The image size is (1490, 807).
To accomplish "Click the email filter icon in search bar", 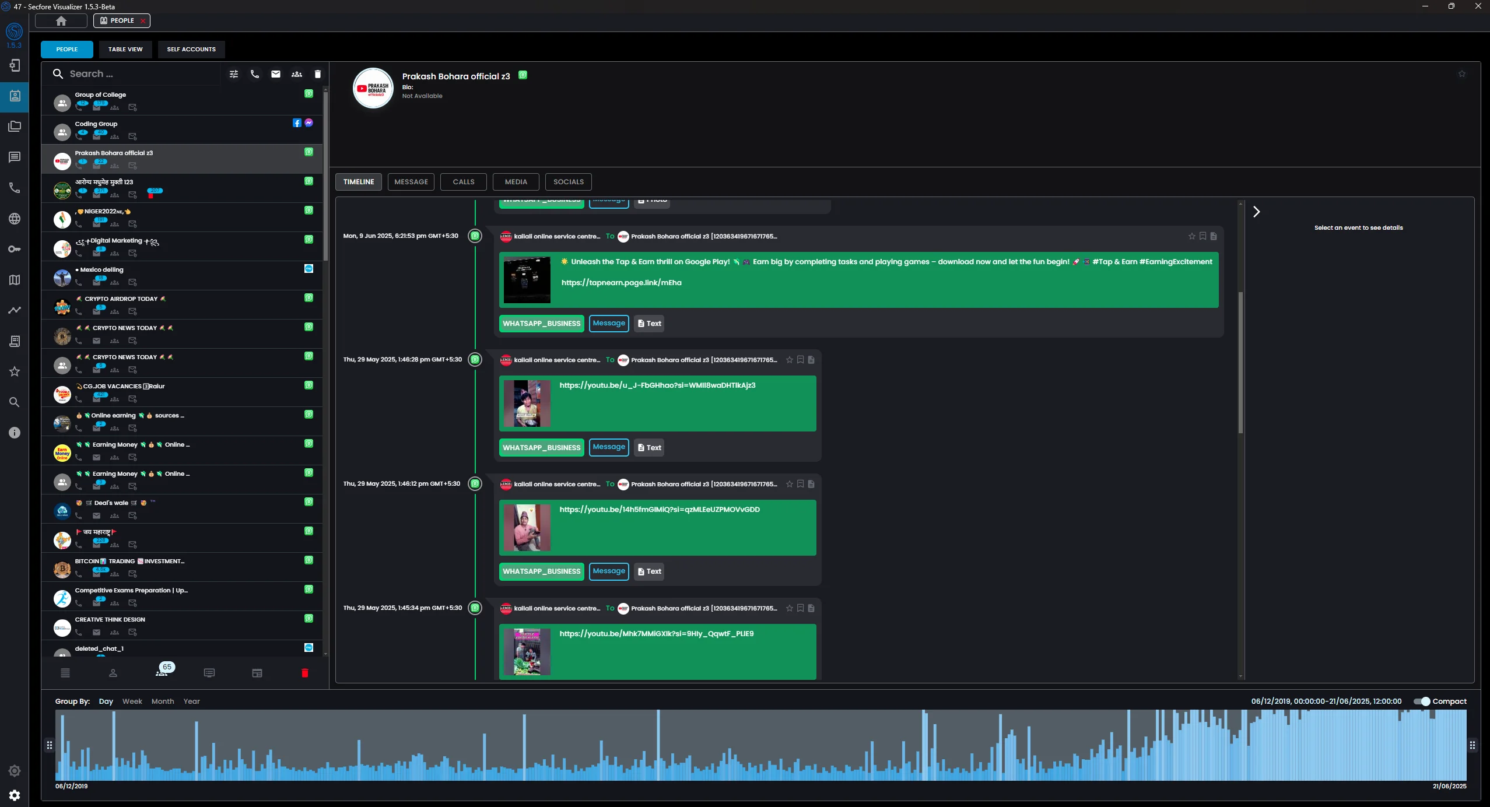I will 276,74.
